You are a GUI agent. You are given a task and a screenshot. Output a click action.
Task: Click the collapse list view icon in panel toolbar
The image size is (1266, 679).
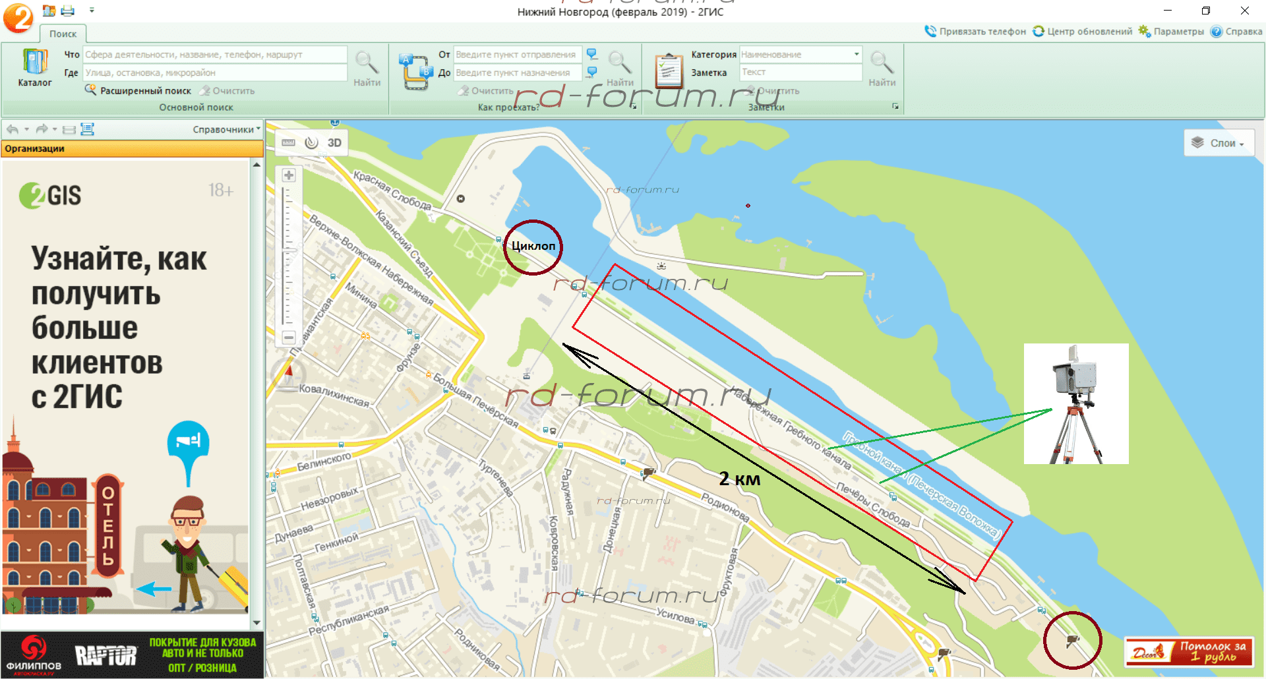(69, 129)
